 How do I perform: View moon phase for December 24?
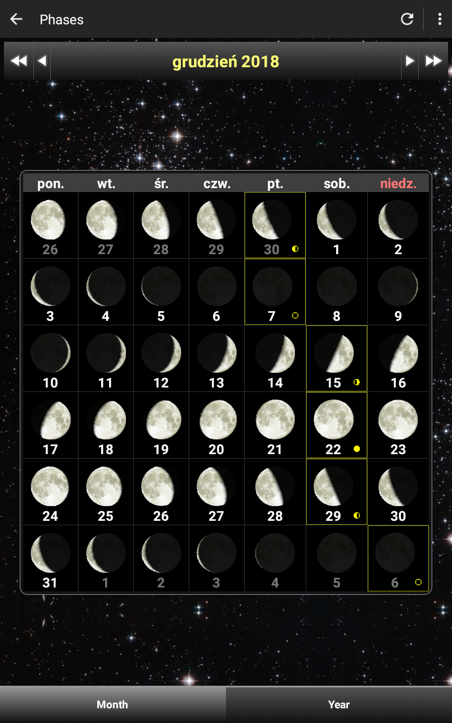click(x=50, y=491)
